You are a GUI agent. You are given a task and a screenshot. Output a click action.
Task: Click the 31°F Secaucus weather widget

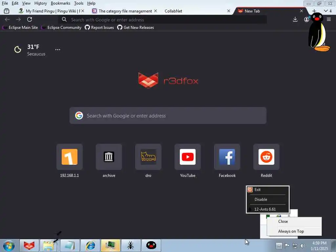(x=30, y=50)
